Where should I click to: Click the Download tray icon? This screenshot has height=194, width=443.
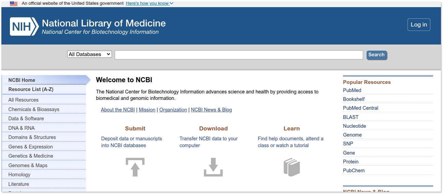coord(213,167)
